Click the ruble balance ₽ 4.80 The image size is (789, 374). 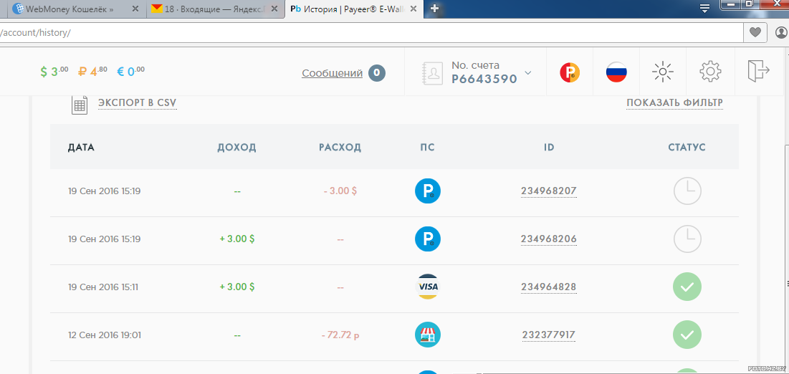[92, 72]
